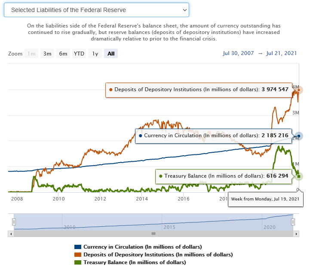Grab the left navigator range handle
This screenshot has width=313, height=268.
[14, 222]
